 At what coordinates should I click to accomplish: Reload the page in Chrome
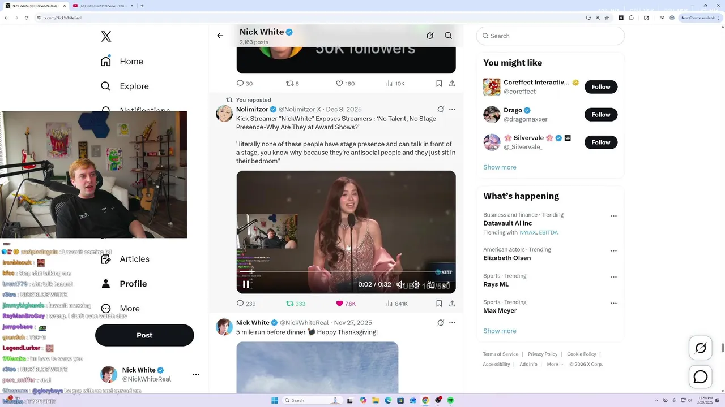[x=26, y=18]
